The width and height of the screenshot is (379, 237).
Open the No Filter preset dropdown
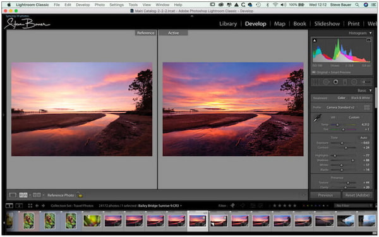click(x=353, y=205)
